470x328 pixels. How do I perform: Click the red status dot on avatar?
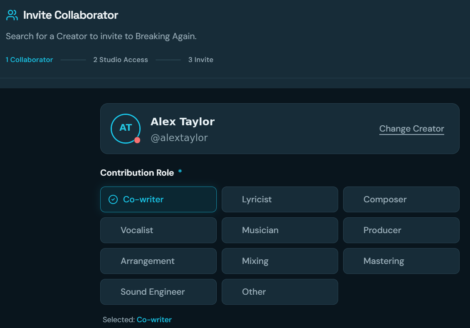tap(137, 140)
